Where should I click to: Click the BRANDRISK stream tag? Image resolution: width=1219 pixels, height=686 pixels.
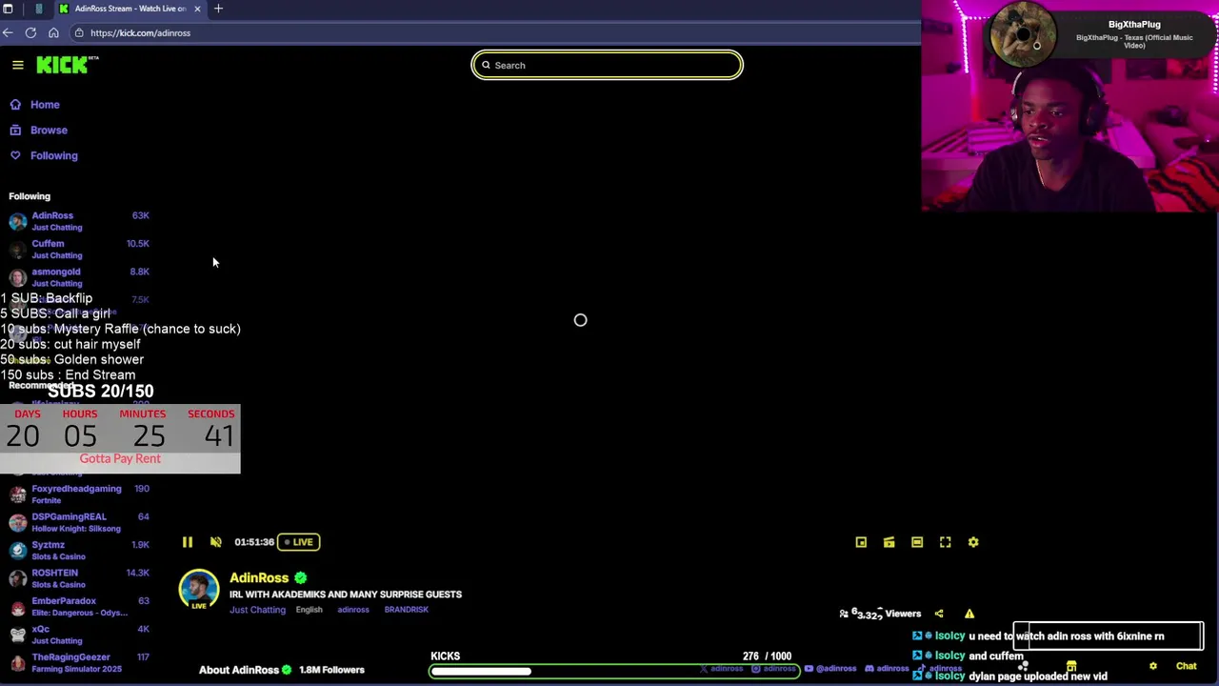(x=407, y=610)
